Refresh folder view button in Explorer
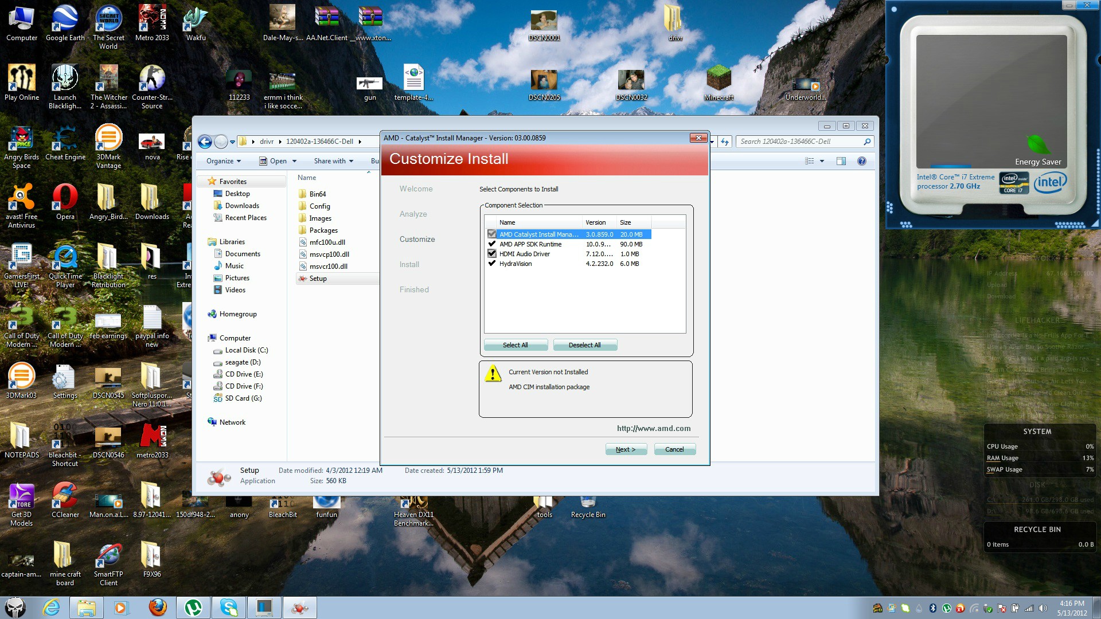 click(x=725, y=142)
